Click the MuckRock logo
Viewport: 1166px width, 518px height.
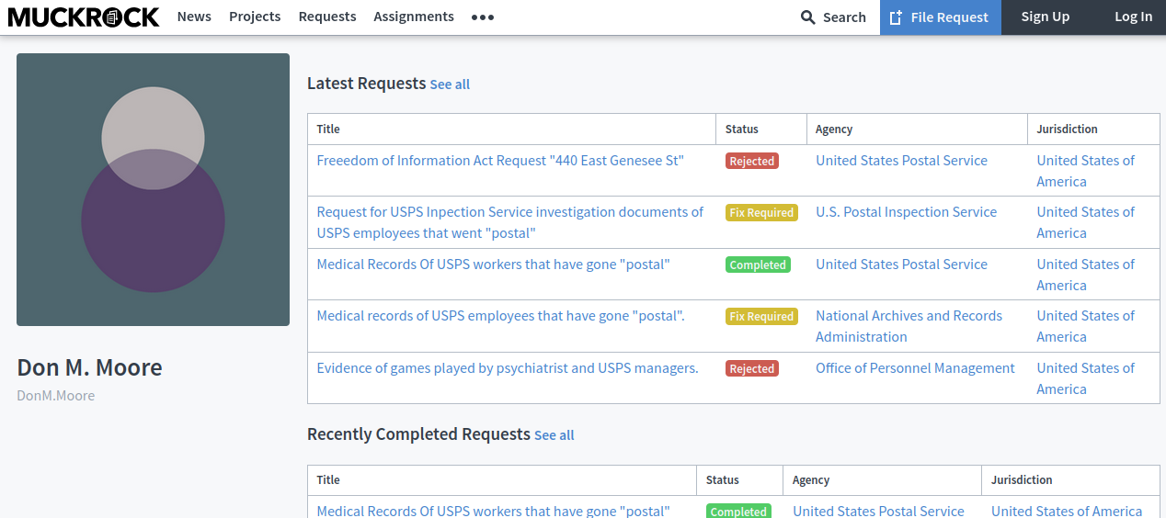(84, 17)
